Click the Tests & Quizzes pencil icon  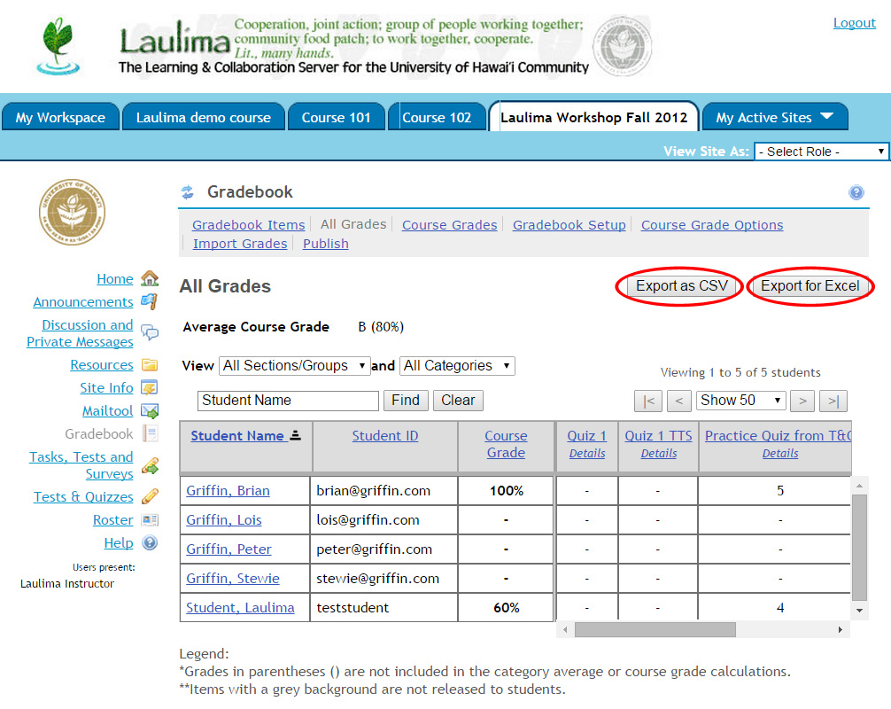pyautogui.click(x=150, y=496)
